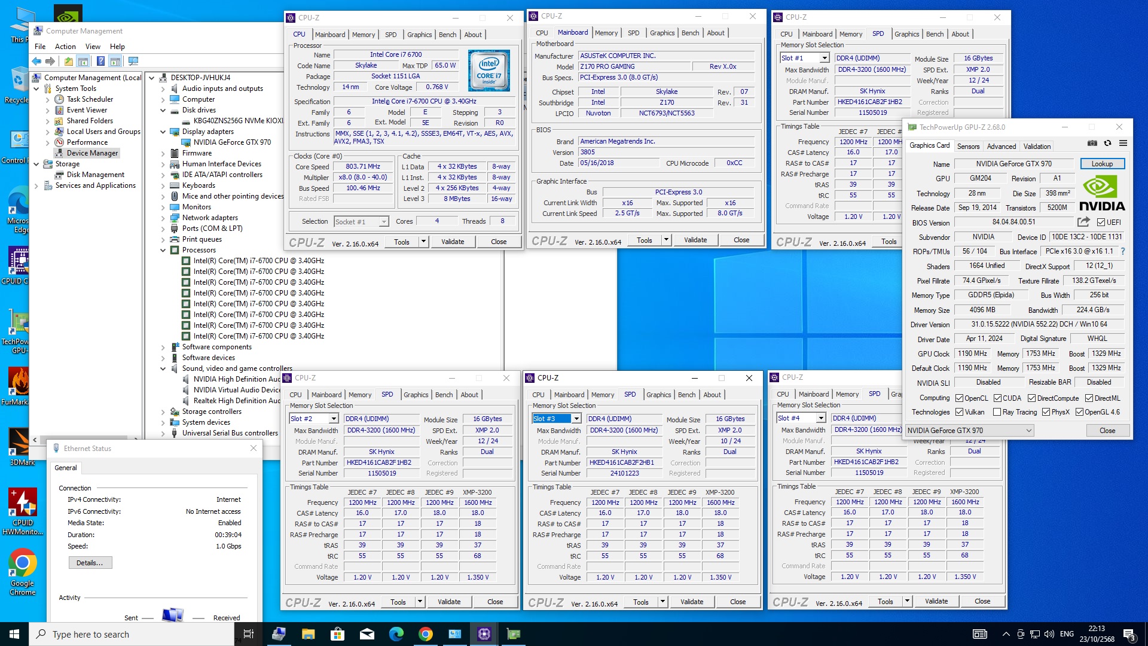Click the Lookup button in GPU-Z
This screenshot has width=1148, height=646.
coord(1101,164)
